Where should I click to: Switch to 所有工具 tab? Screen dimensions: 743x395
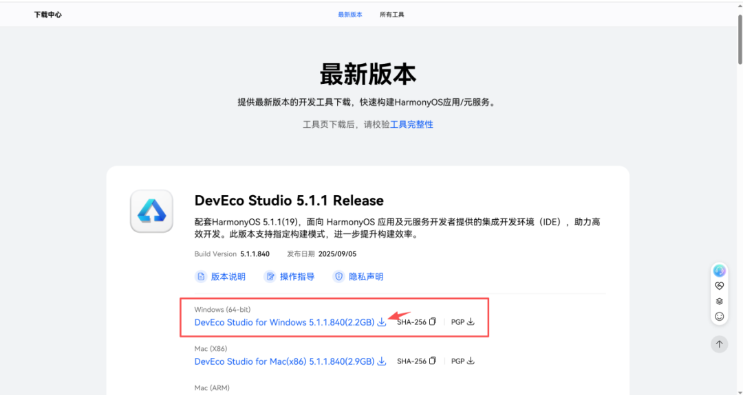pyautogui.click(x=392, y=14)
